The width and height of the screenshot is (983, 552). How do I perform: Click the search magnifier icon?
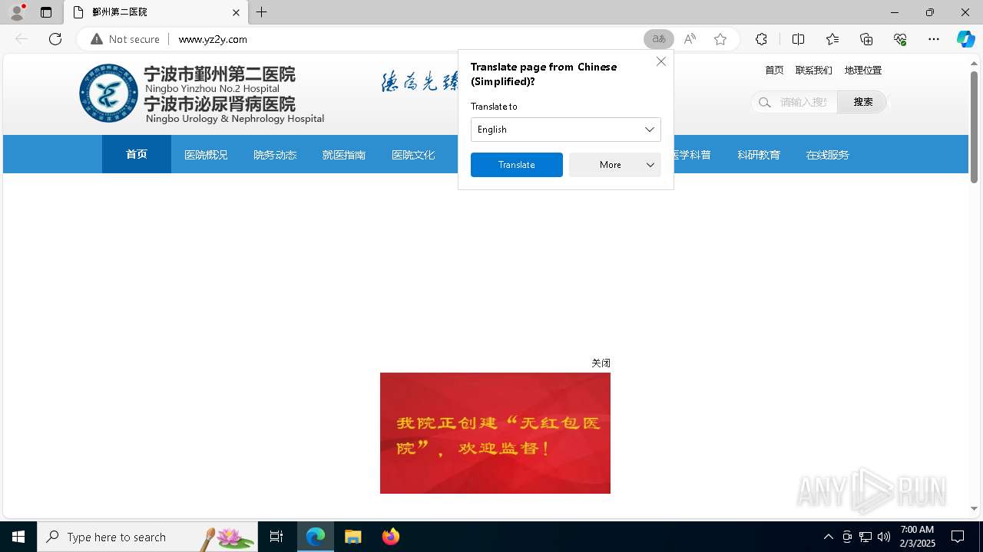coord(764,102)
